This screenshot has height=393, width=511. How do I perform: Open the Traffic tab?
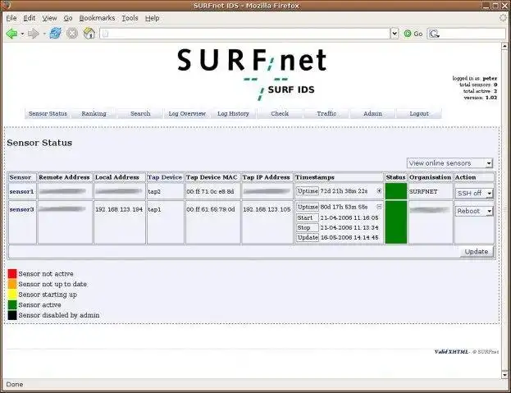(x=326, y=114)
